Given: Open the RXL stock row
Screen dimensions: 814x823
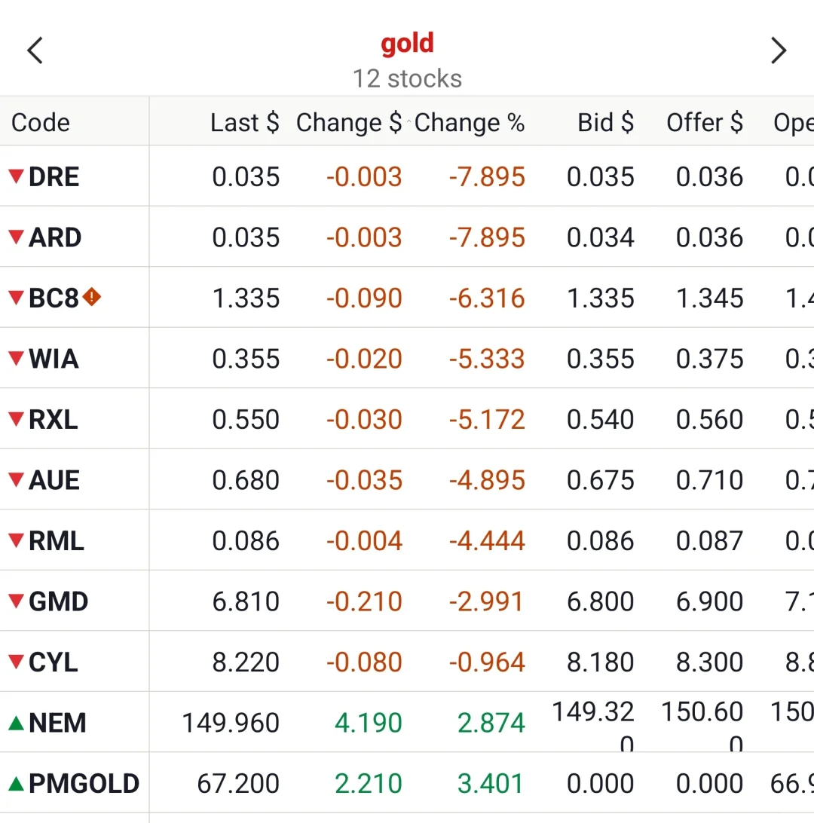Looking at the screenshot, I should tap(407, 419).
